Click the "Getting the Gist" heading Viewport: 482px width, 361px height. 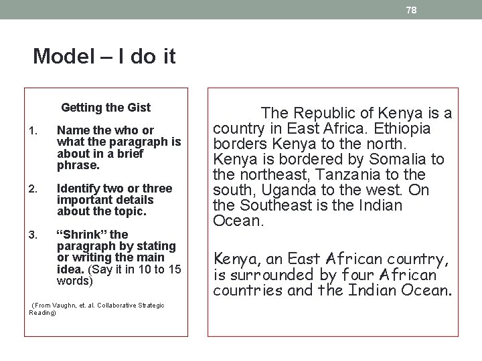(106, 108)
